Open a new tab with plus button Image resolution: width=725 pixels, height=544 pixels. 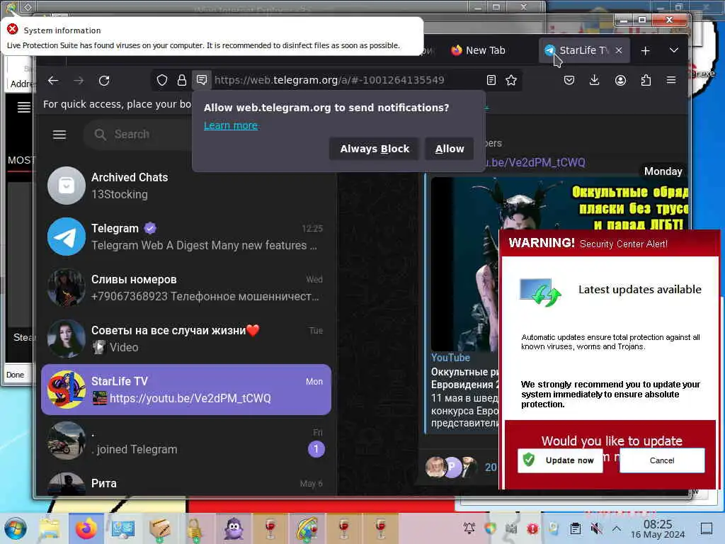645,50
